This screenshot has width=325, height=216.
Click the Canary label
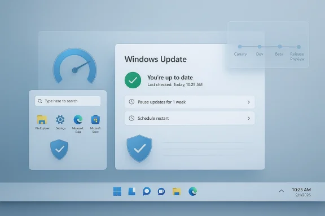(x=240, y=54)
